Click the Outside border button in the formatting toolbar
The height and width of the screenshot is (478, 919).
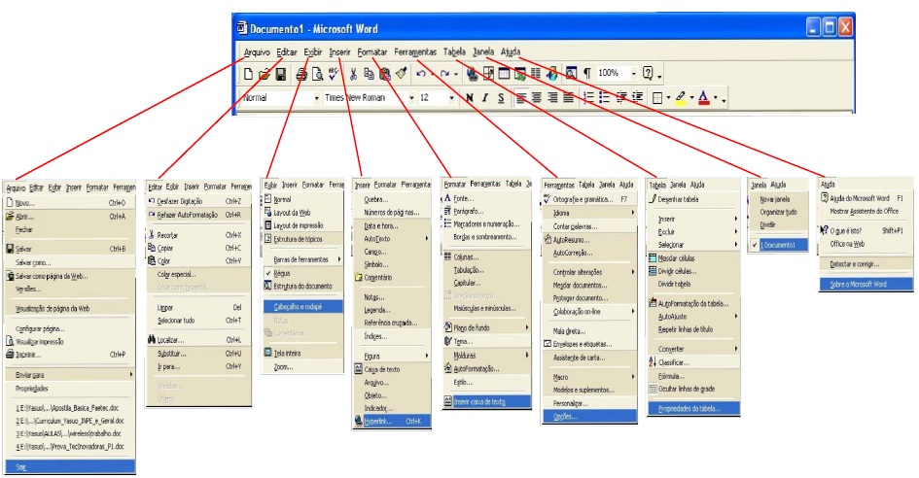click(657, 98)
